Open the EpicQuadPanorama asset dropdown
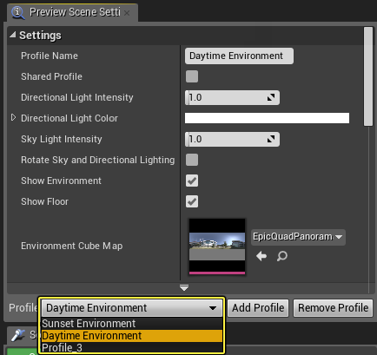Viewport: 377px width, 355px height. [x=298, y=237]
